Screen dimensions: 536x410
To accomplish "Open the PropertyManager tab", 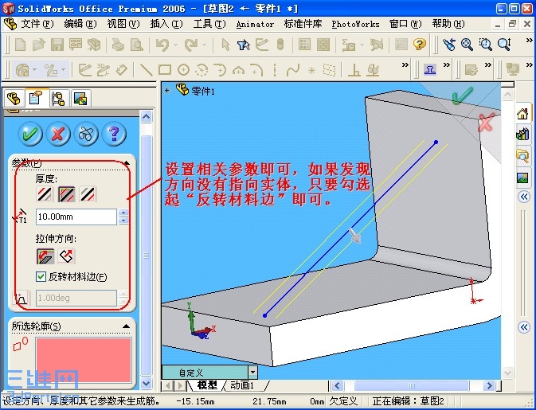I will (x=36, y=99).
